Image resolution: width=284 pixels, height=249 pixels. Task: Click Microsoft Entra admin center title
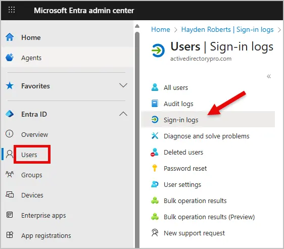point(84,10)
